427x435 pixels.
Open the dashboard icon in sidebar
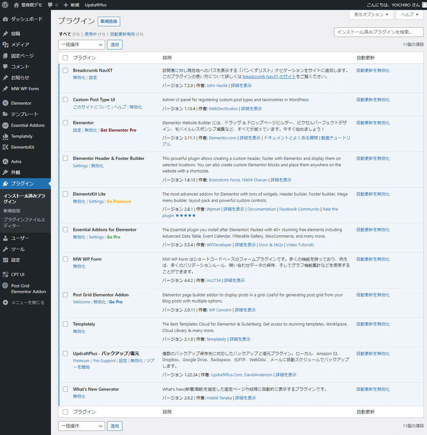5,19
